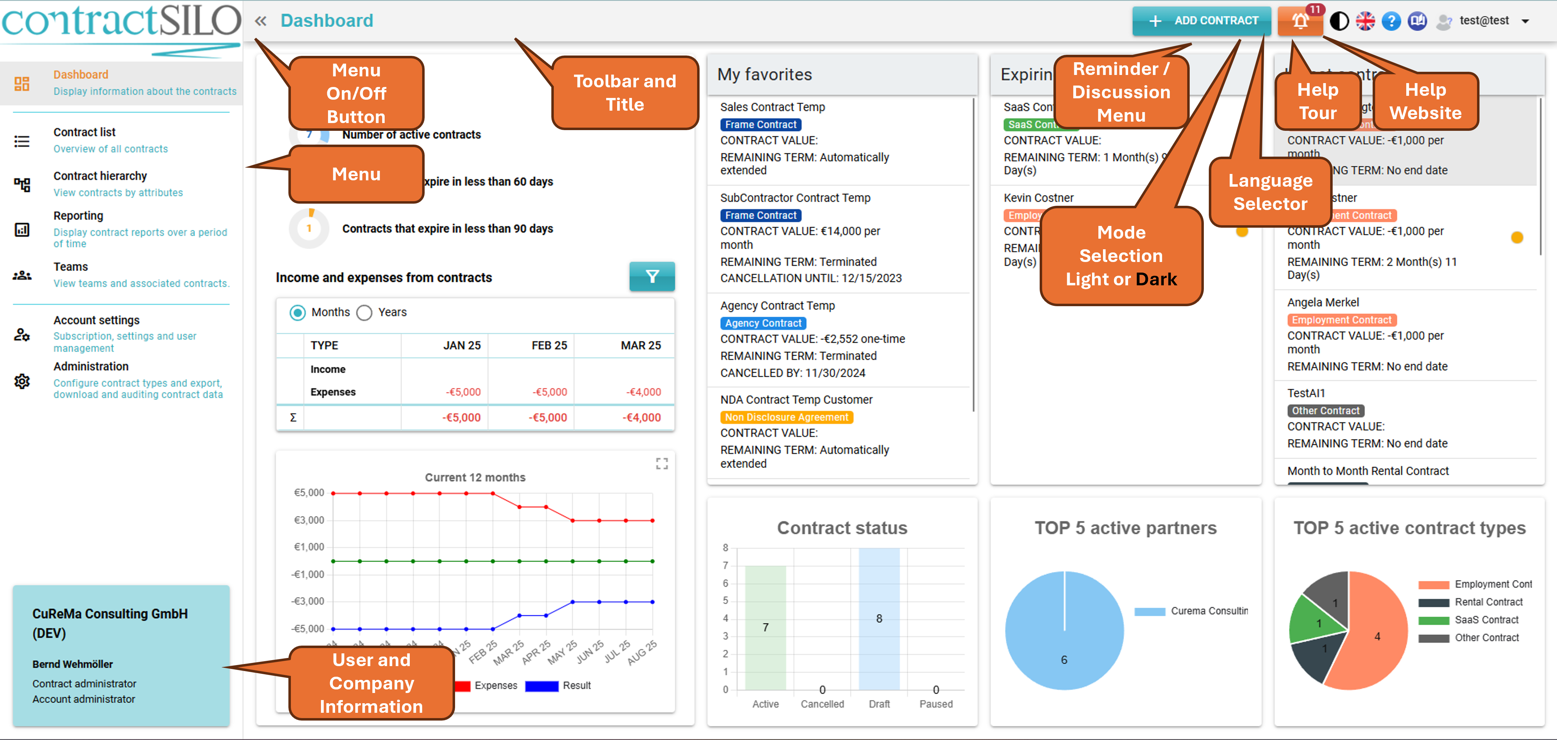Viewport: 1557px width, 740px height.
Task: Open the income and expenses filter button
Action: pos(651,277)
